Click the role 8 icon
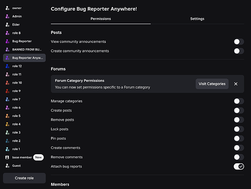Image resolution: width=251 pixels, height=189 pixels. (x=8, y=33)
